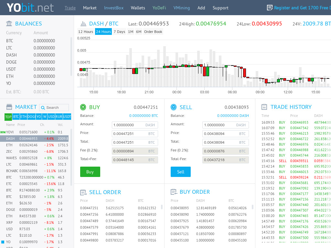331x248 pixels.
Task: Open the Trade menu
Action: coord(70,8)
